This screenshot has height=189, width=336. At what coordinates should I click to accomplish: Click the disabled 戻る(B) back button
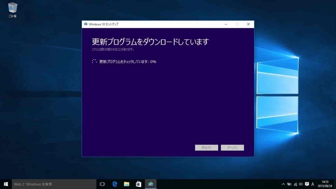pyautogui.click(x=207, y=148)
